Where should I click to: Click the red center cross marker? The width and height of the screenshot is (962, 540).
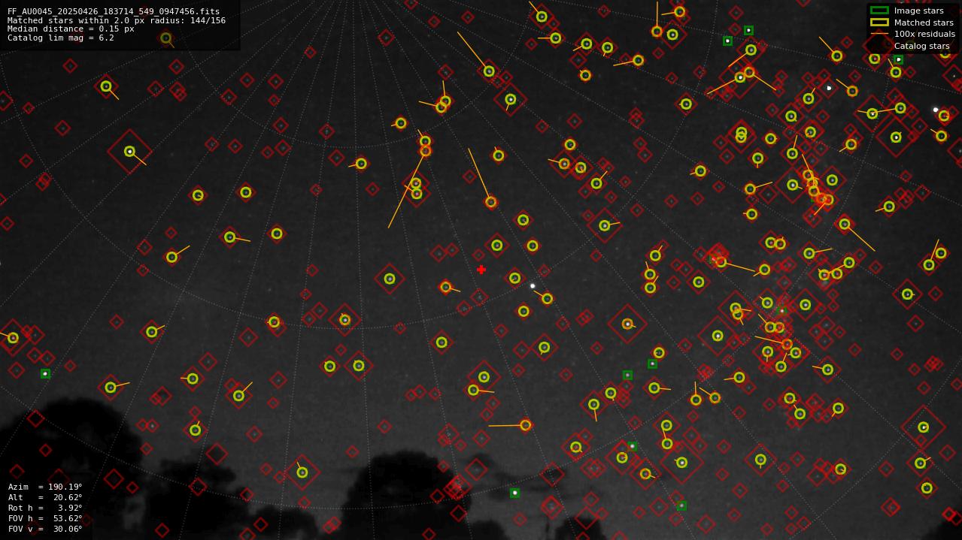[x=481, y=270]
